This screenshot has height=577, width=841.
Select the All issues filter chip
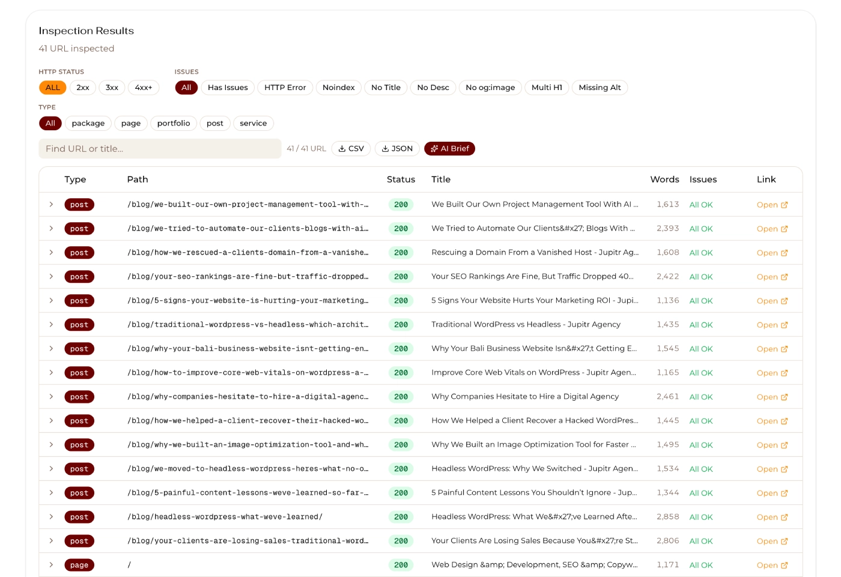[x=186, y=88]
